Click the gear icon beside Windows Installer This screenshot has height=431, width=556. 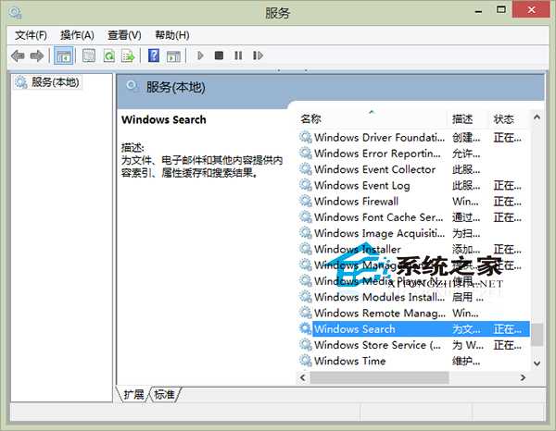tap(305, 249)
